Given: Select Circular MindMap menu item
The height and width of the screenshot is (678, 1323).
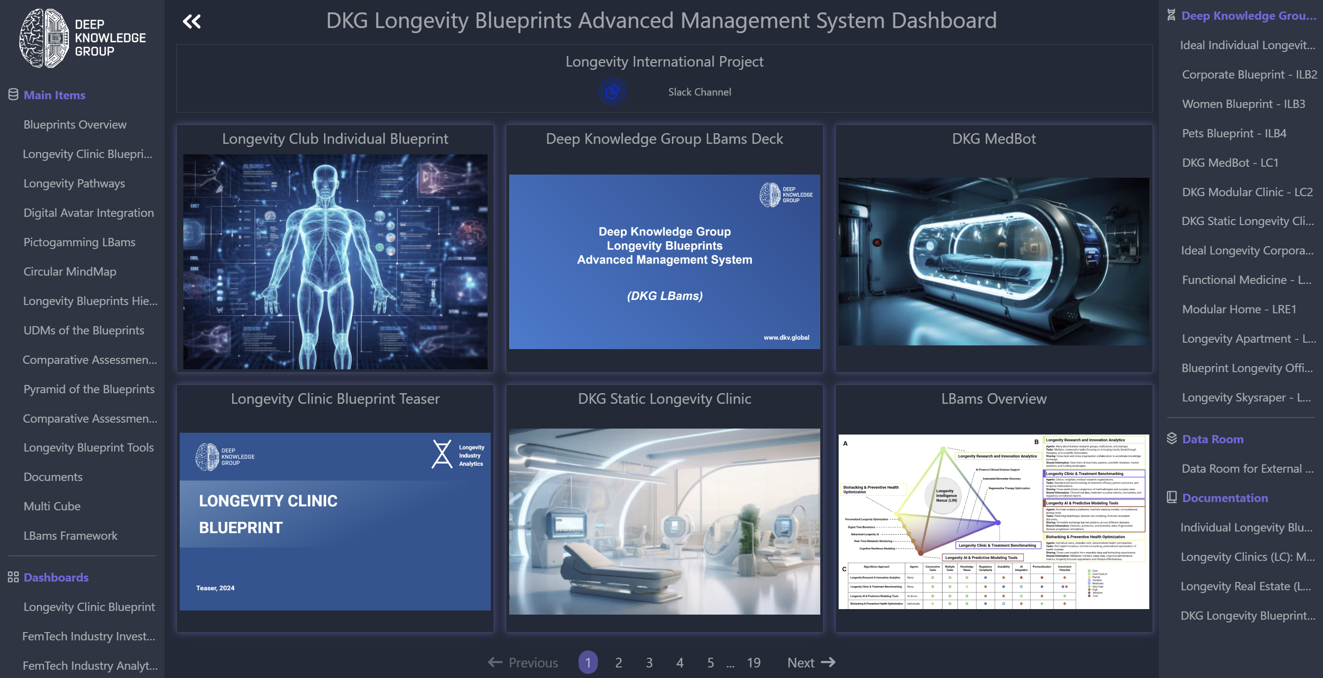Looking at the screenshot, I should (70, 271).
